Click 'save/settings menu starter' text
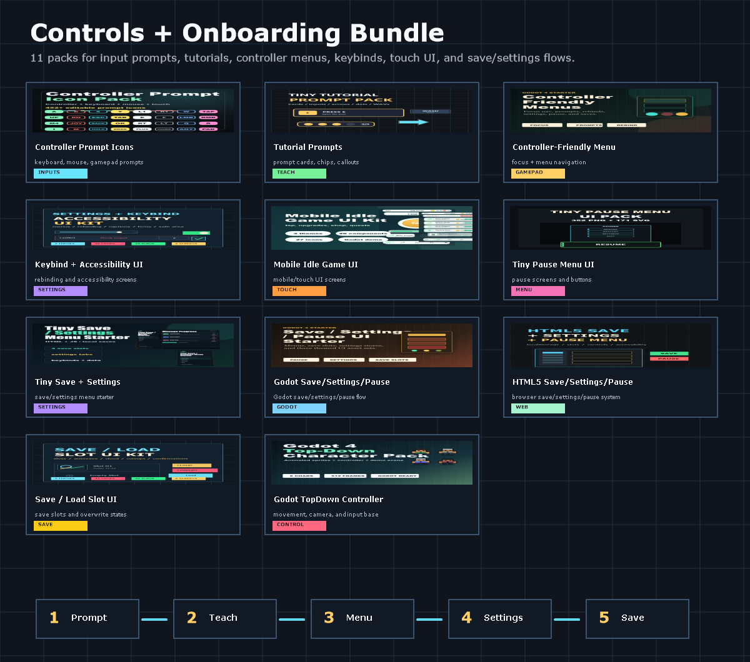Screen dimensions: 750x662 tap(74, 397)
